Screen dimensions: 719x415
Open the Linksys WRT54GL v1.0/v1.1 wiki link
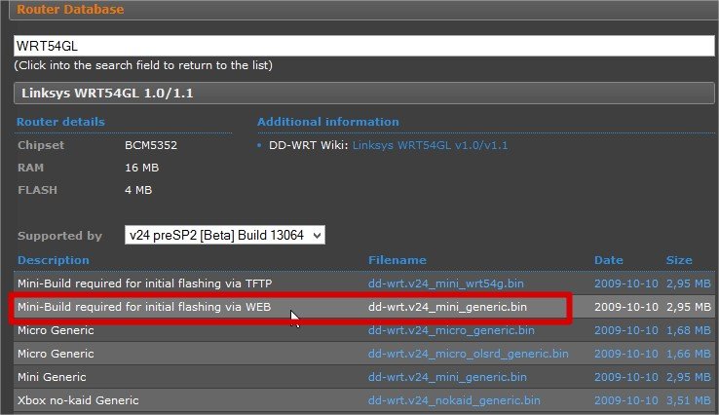[x=430, y=145]
